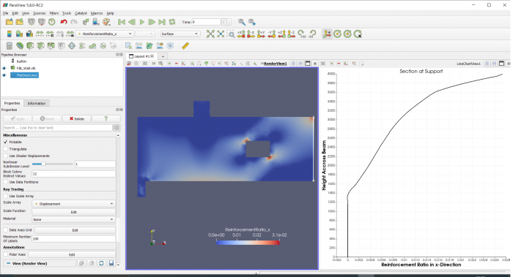Click the Reset Camera icon
Screen dimensions: 513x277
point(210,34)
